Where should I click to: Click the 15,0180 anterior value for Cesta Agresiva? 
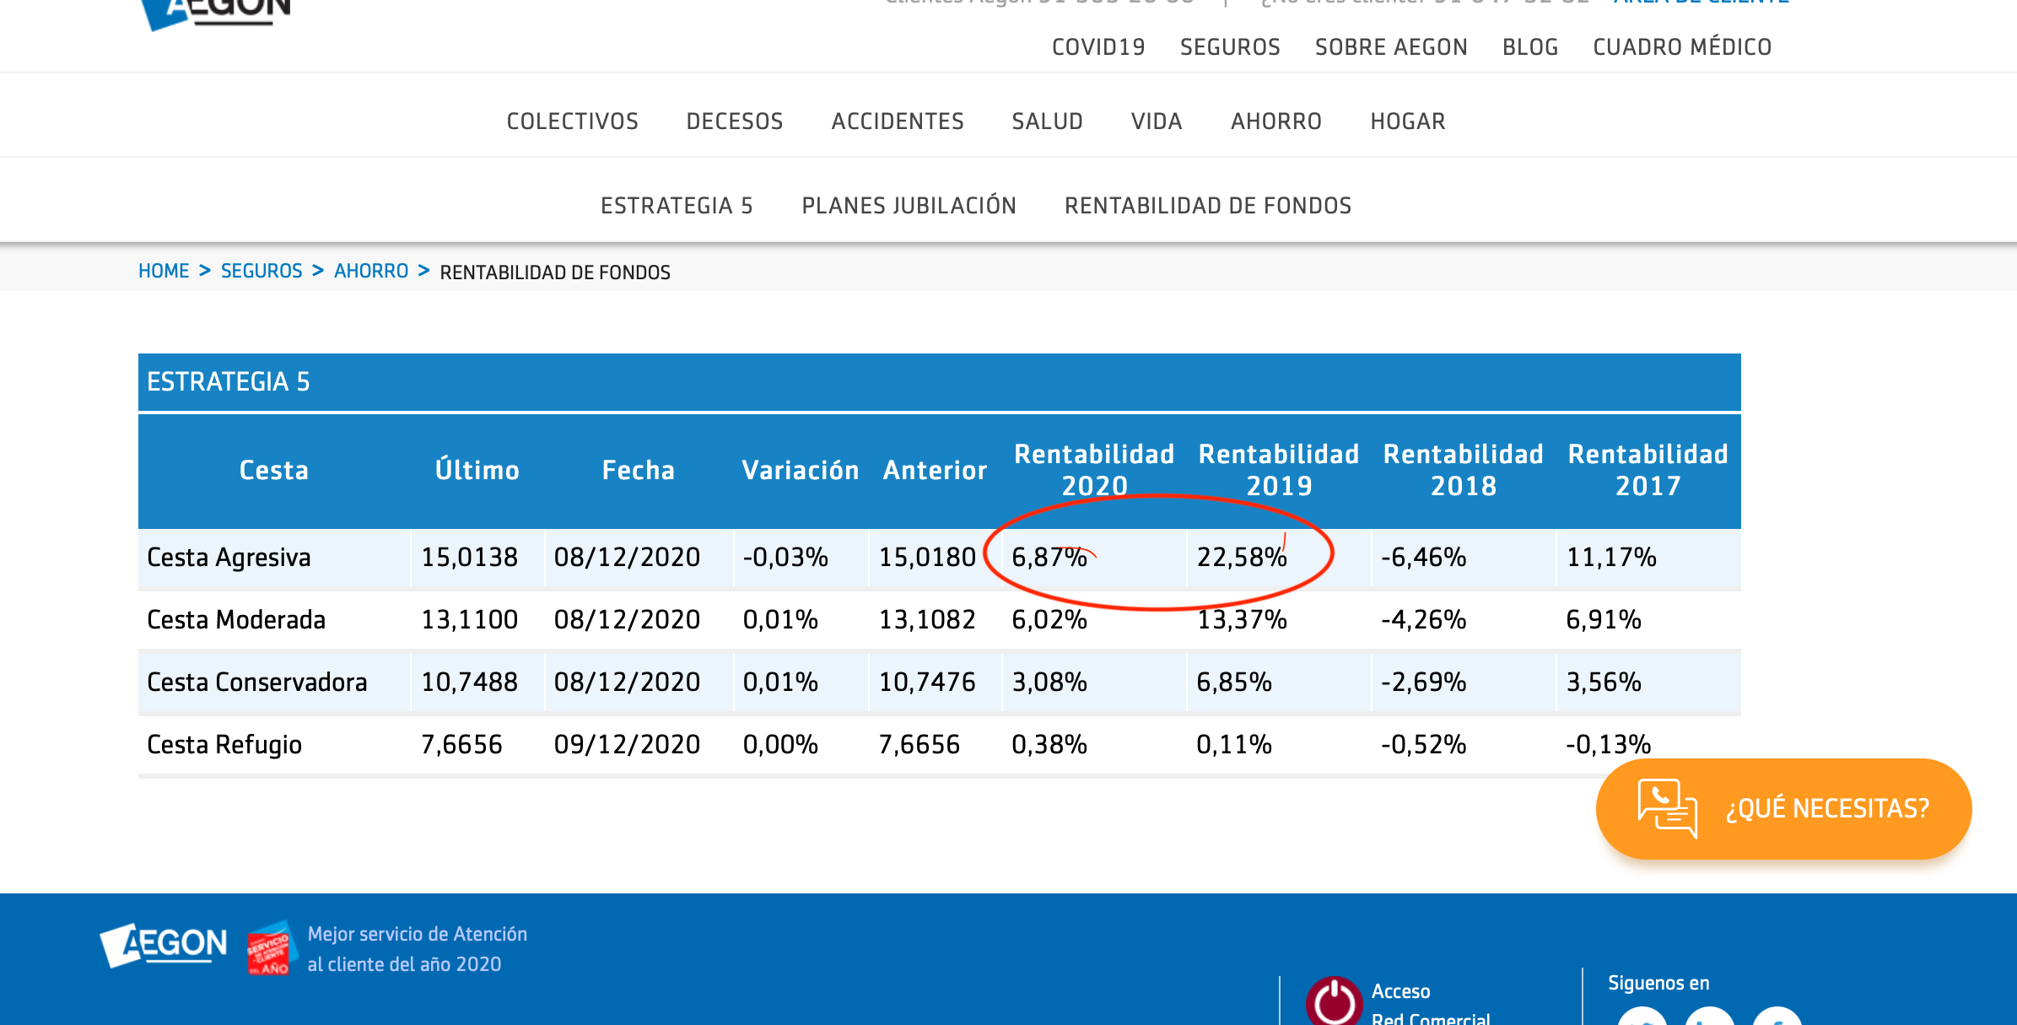(927, 558)
